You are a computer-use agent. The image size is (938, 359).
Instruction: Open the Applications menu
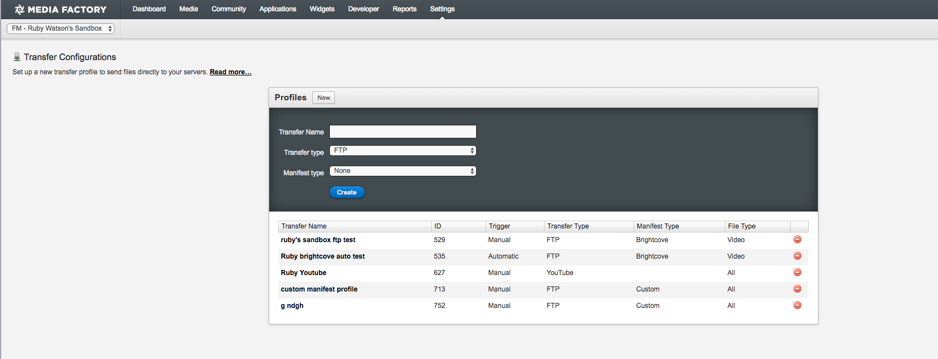(278, 9)
